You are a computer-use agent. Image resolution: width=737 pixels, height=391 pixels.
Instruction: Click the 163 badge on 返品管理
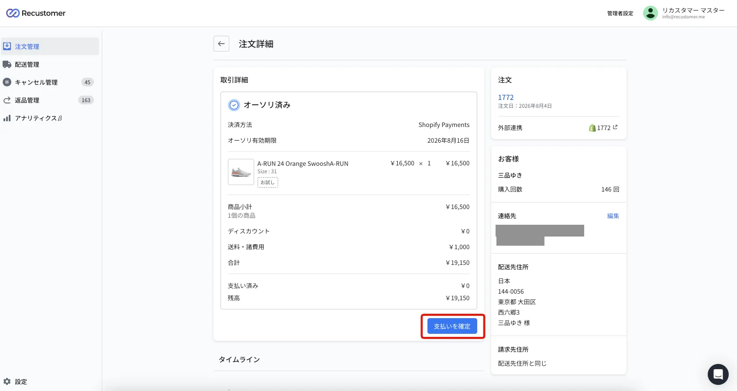[x=86, y=100]
